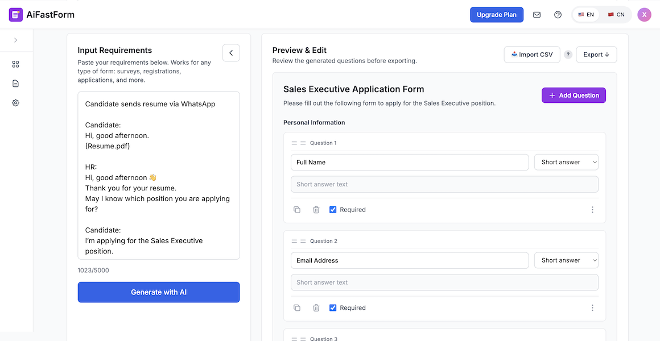Screen dimensions: 660x341
Task: Open the messages envelope icon
Action: [x=537, y=14]
